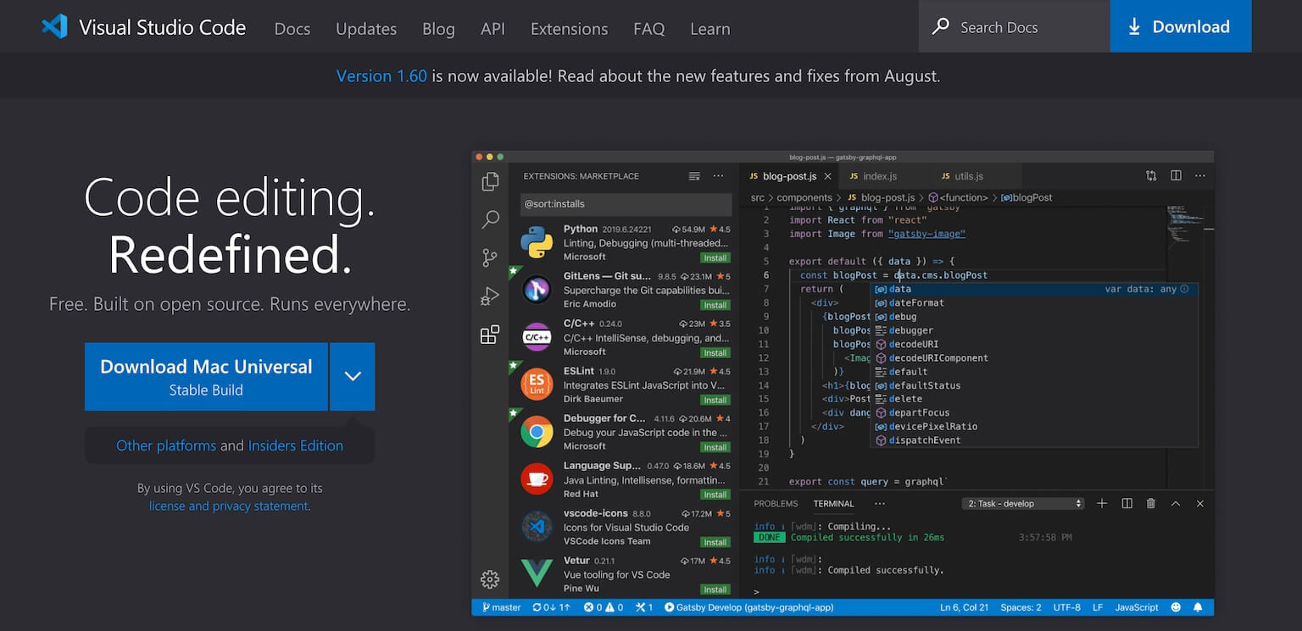This screenshot has width=1302, height=631.
Task: Click the Search icon in activity bar
Action: pyautogui.click(x=490, y=220)
